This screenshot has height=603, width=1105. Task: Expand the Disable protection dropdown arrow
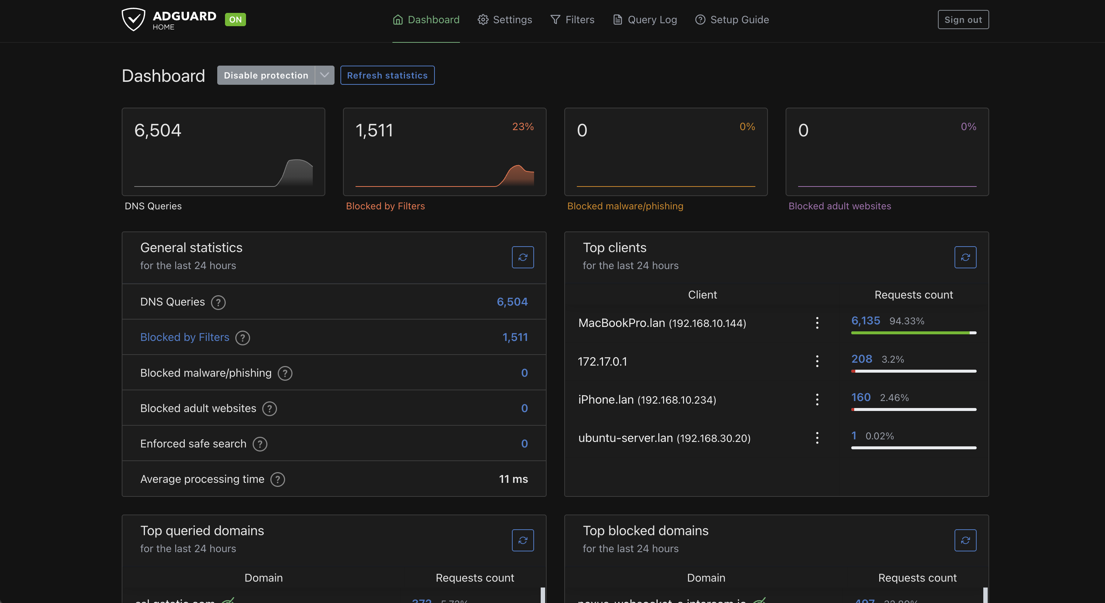coord(324,75)
